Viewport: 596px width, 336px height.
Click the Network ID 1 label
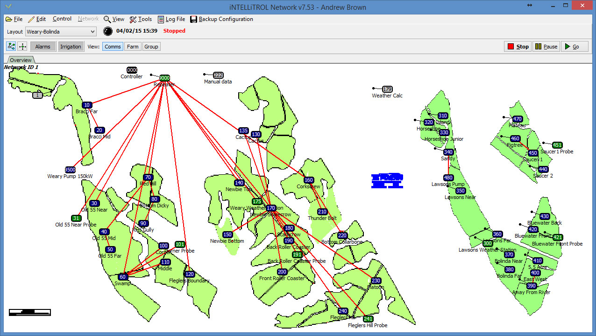click(21, 67)
